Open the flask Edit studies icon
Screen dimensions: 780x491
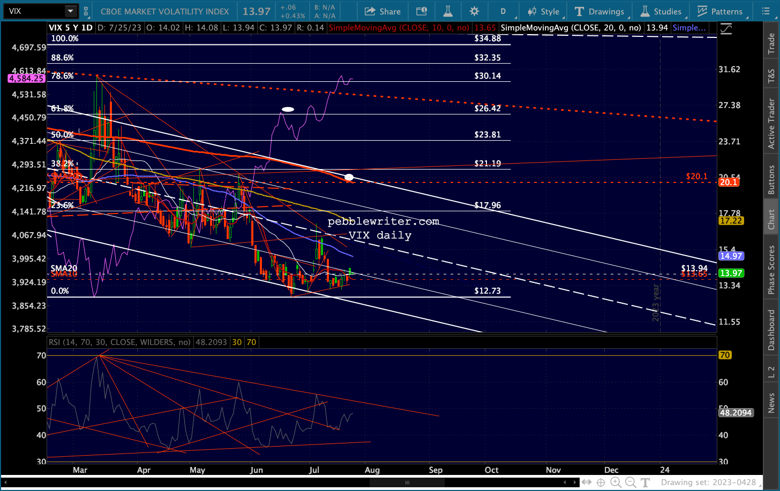click(448, 11)
